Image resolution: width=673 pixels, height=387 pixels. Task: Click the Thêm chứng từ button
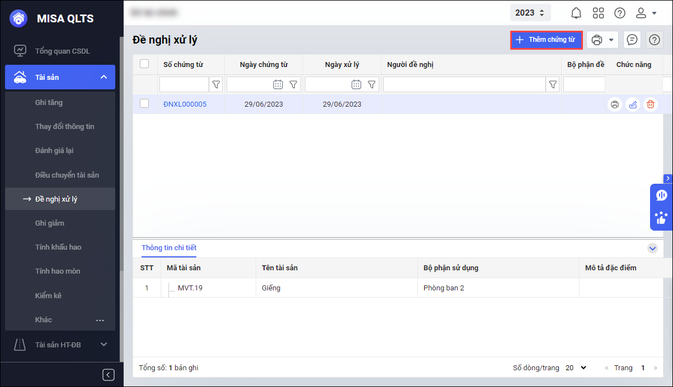[x=546, y=40]
